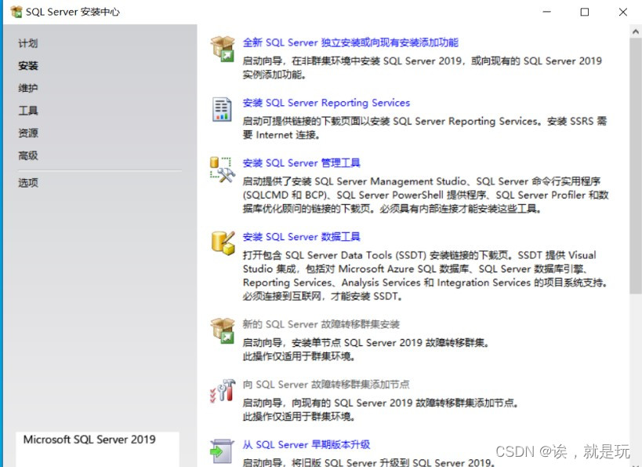This screenshot has height=467, width=642.
Task: Click 新的 SQL Server 故障转移群集安装 link
Action: [321, 324]
